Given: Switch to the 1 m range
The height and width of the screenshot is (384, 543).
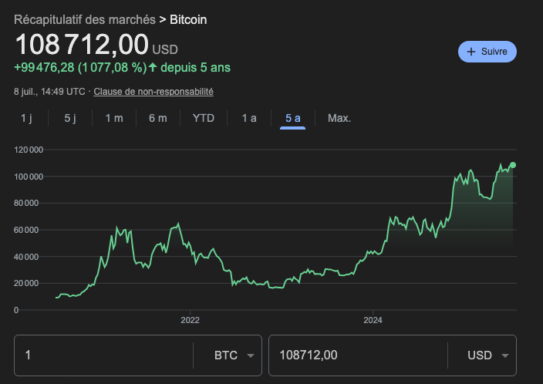Looking at the screenshot, I should [114, 118].
